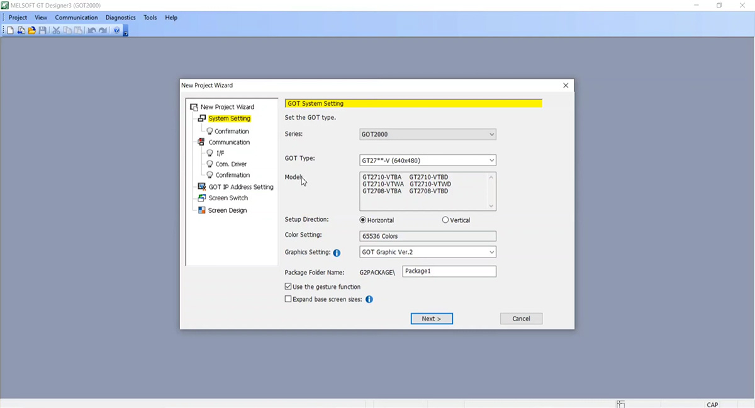
Task: Click the Undo arrow icon
Action: [x=92, y=30]
